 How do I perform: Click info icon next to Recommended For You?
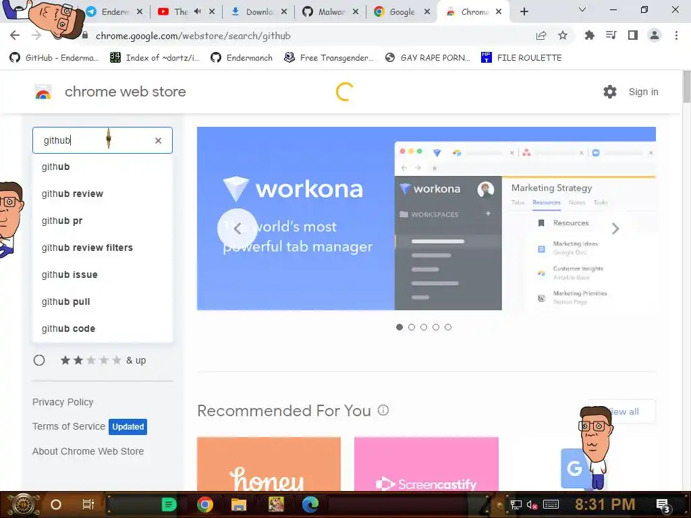click(x=383, y=411)
